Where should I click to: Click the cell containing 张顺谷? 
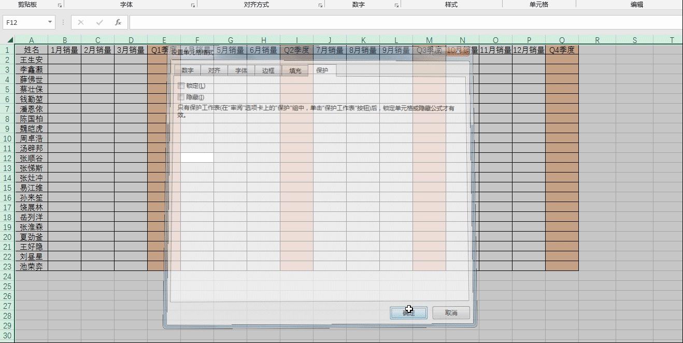[32, 158]
